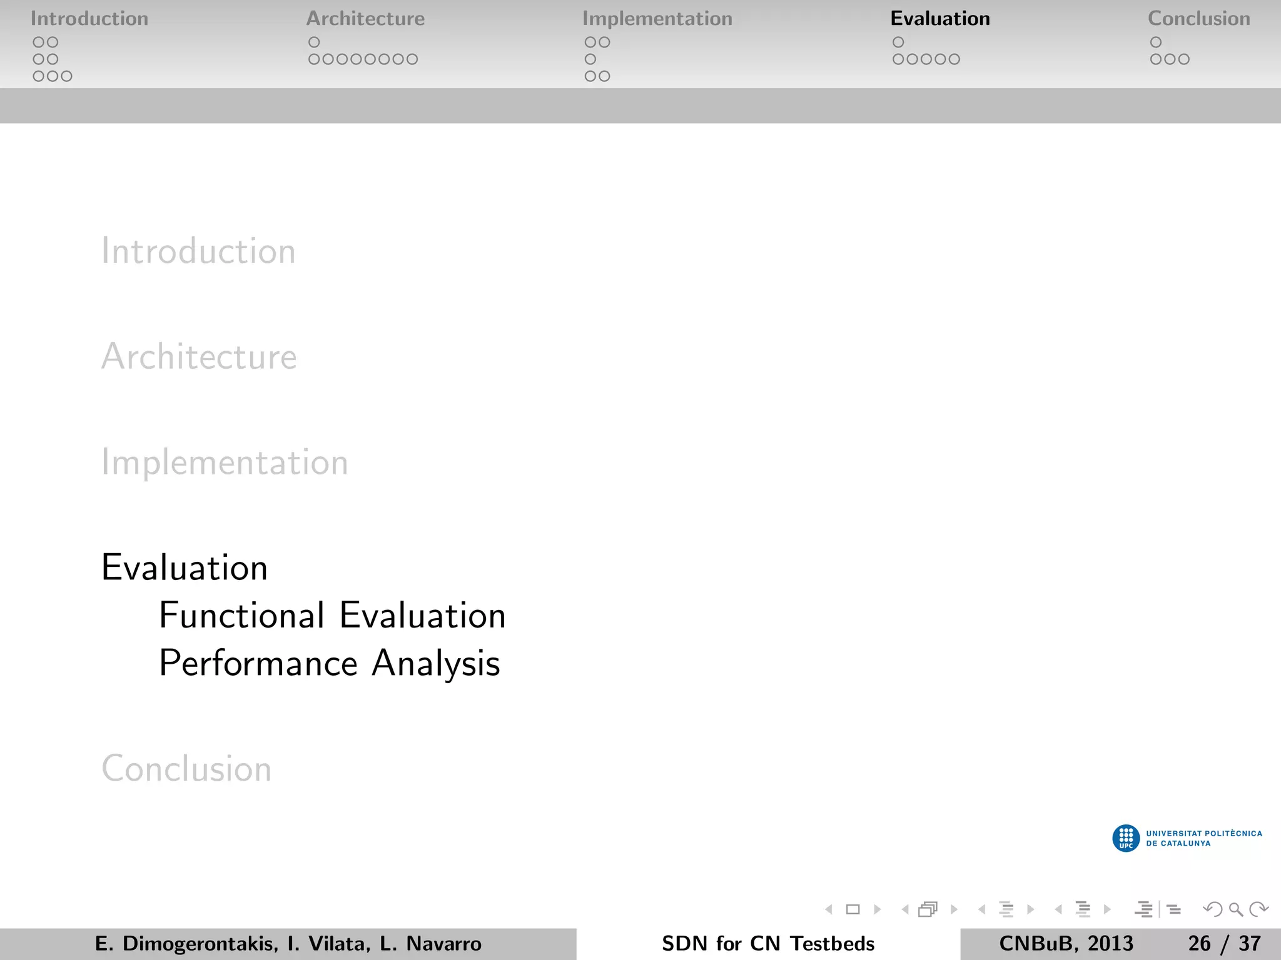Go to next frame with arrow right of stacked frames icon
Image resolution: width=1281 pixels, height=960 pixels.
(954, 909)
